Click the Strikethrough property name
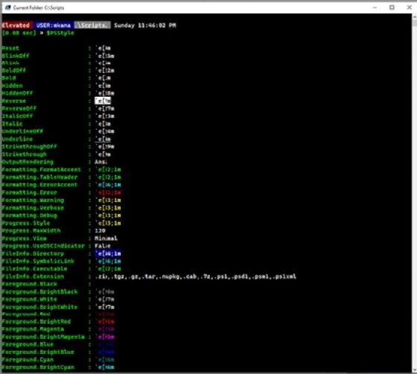417x374 pixels. (x=24, y=154)
